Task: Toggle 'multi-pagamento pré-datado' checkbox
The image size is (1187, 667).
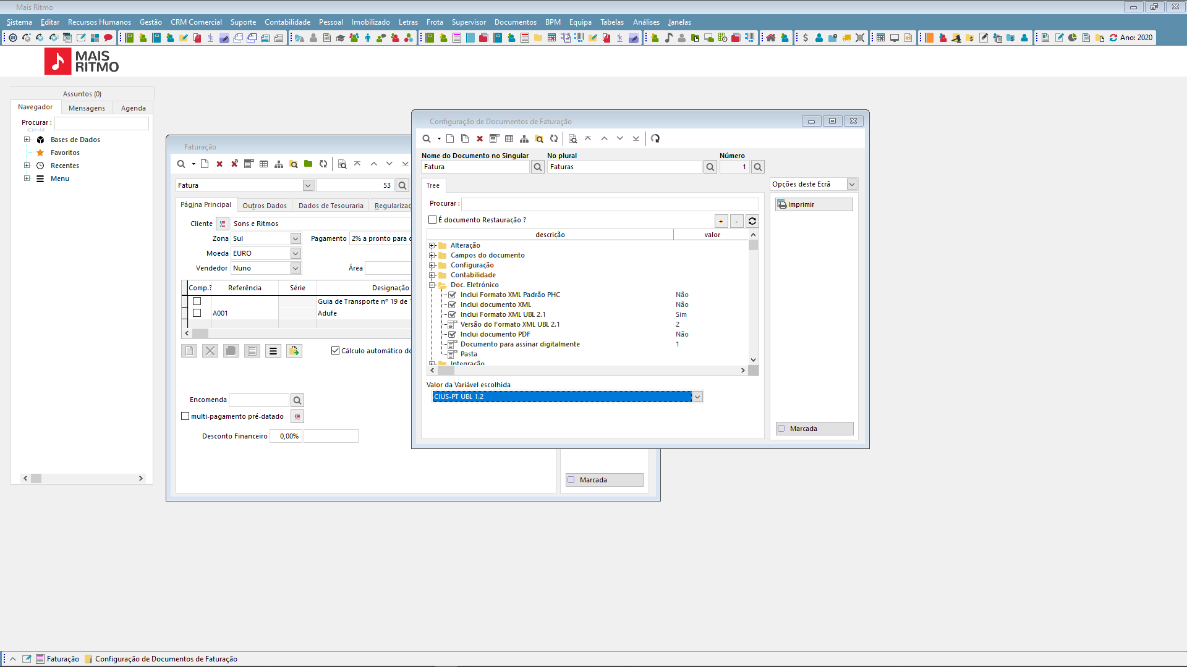Action: [x=185, y=416]
